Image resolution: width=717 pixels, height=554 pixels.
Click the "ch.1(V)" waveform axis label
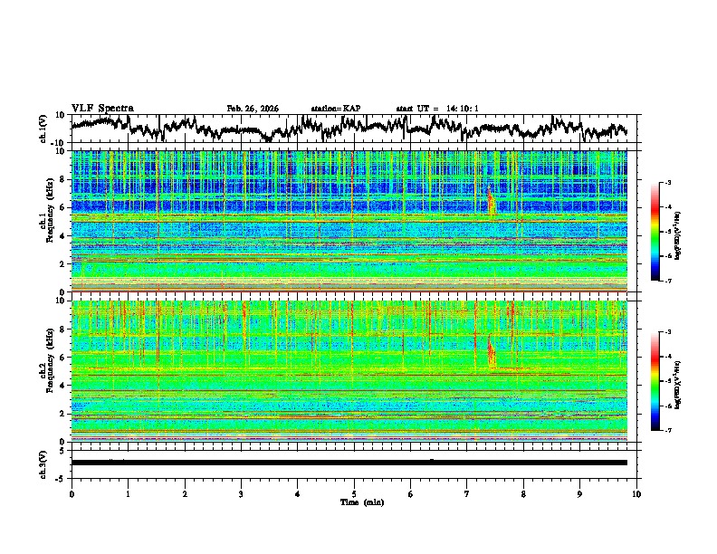pos(43,129)
